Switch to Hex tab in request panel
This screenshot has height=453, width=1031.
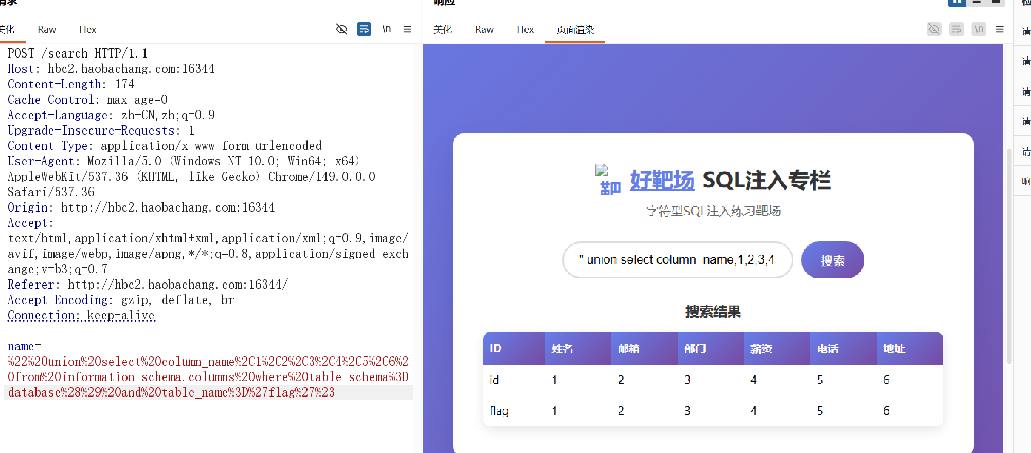(88, 30)
